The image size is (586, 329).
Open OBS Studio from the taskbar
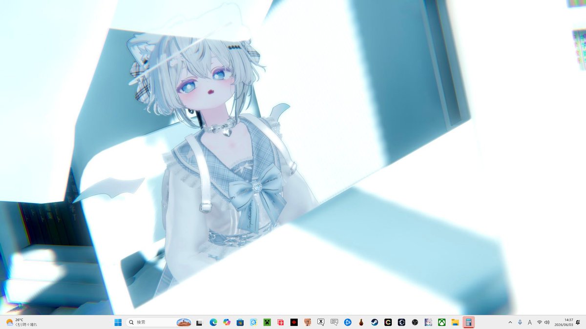(x=415, y=322)
